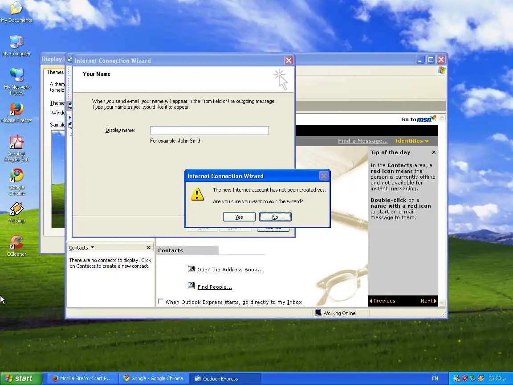This screenshot has height=385, width=513.
Task: Click Open the Address Book link
Action: 230,270
